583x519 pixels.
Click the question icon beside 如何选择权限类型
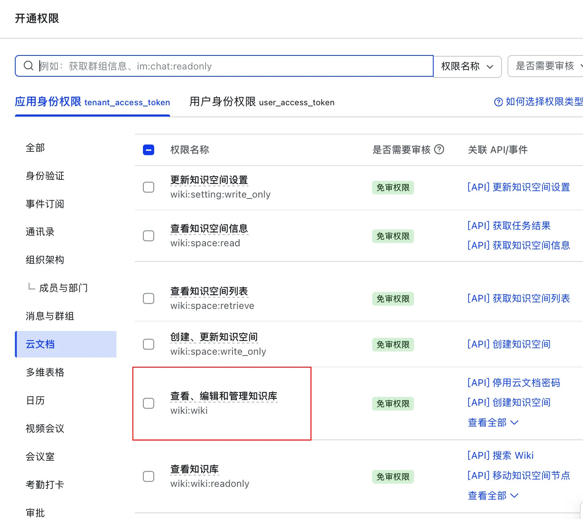click(498, 102)
